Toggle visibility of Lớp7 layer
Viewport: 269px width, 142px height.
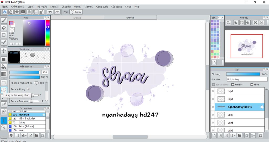[x=213, y=115]
